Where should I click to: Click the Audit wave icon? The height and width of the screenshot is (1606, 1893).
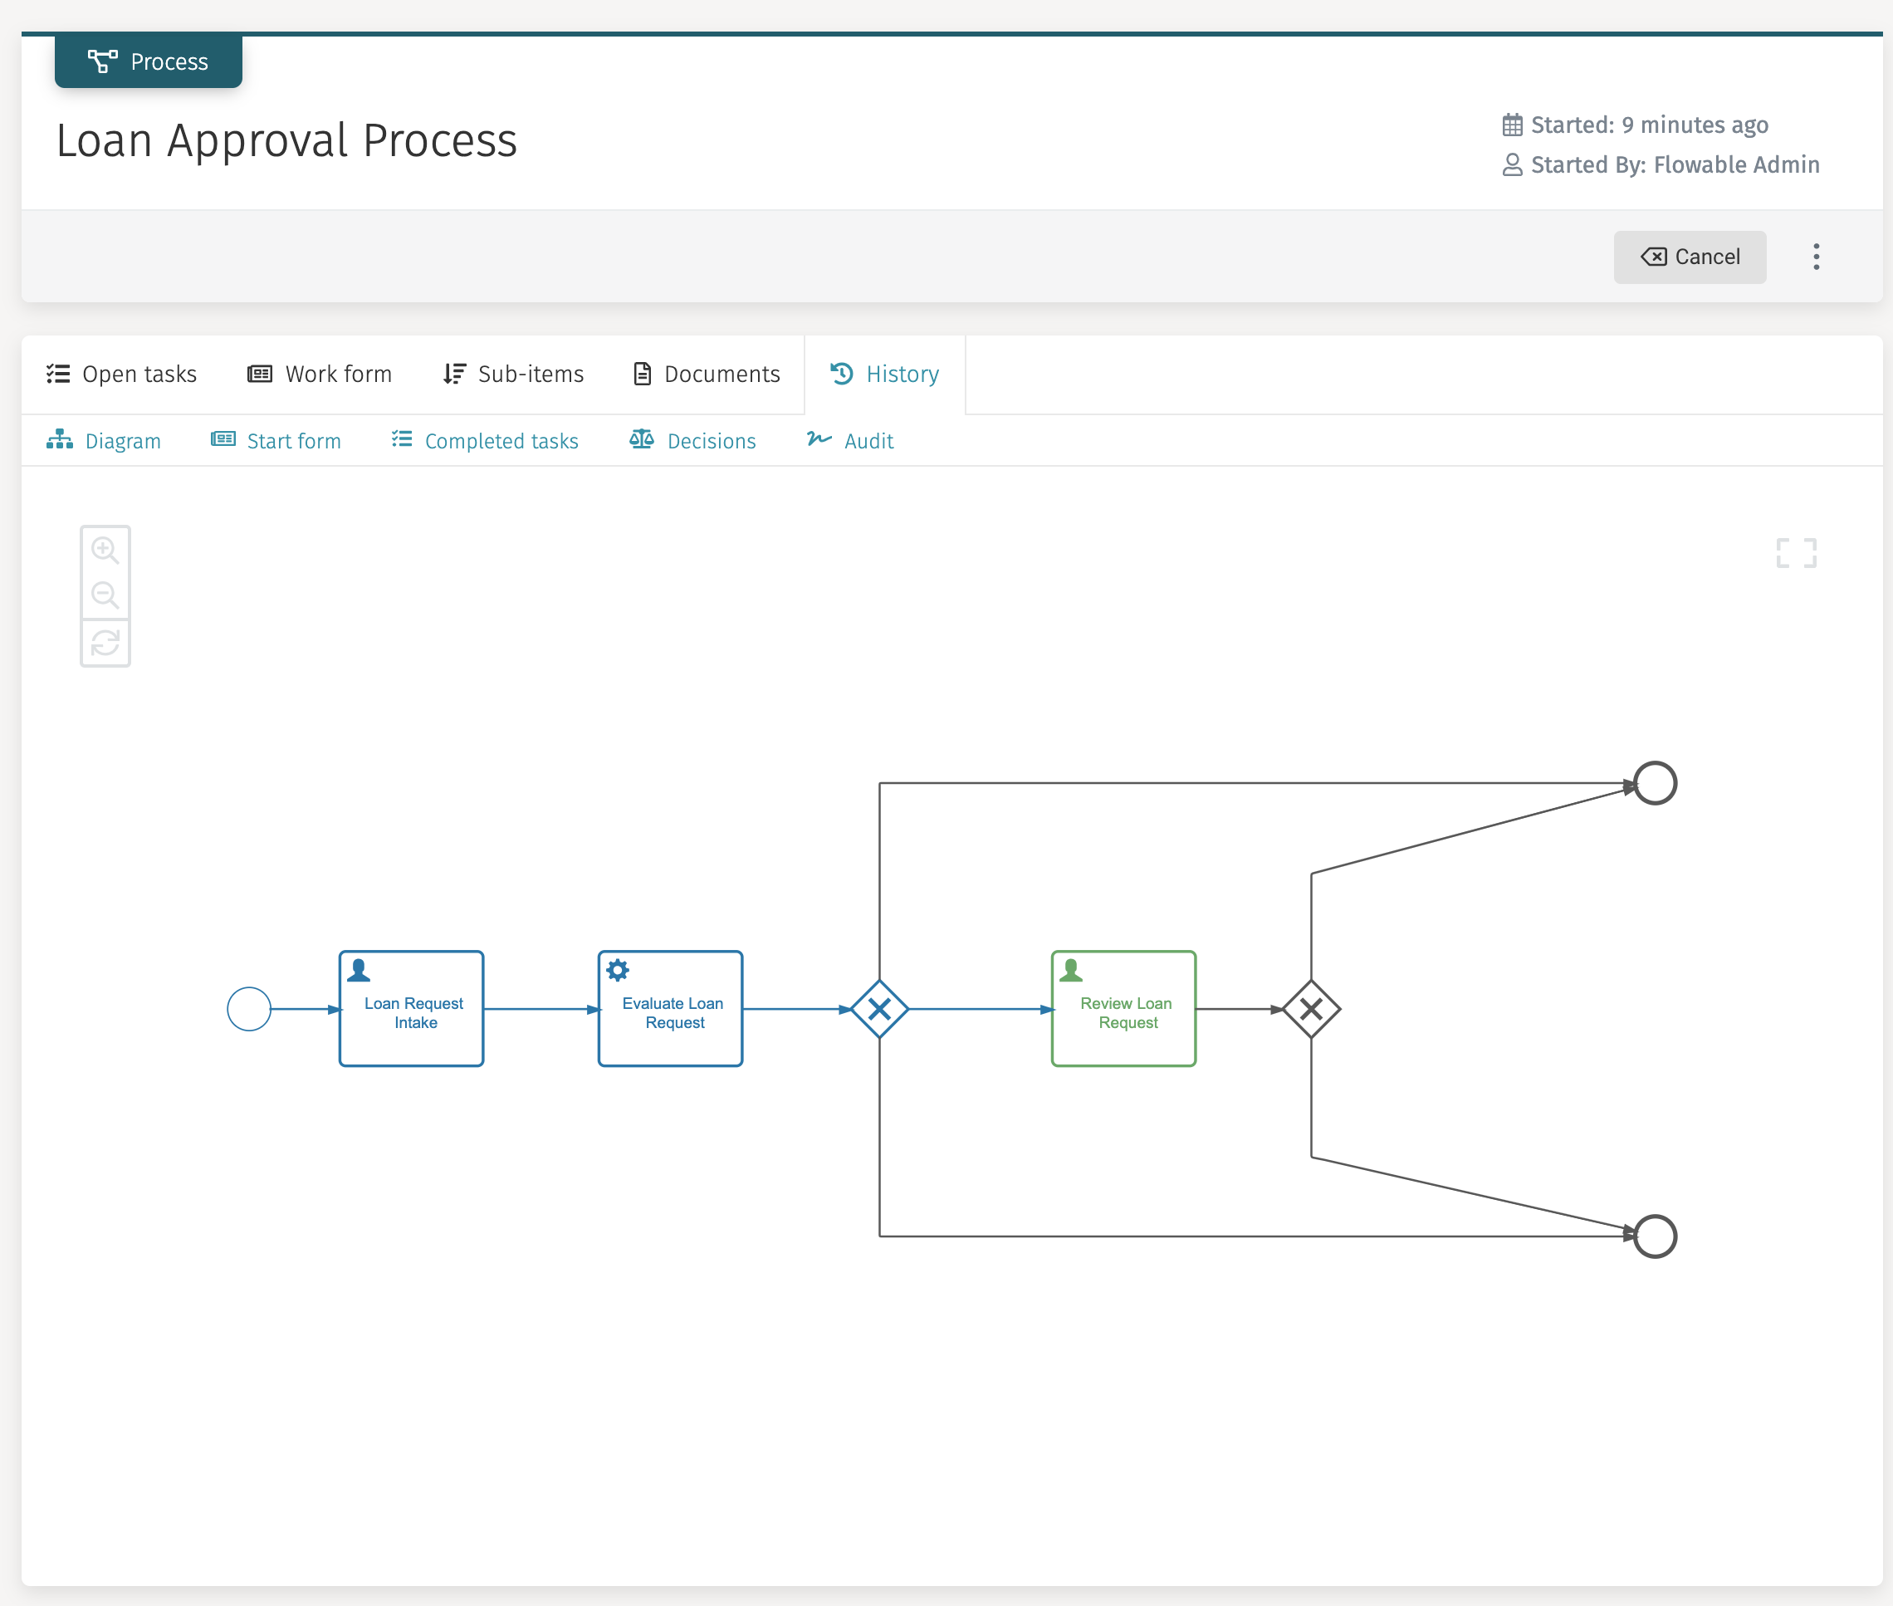pos(819,440)
